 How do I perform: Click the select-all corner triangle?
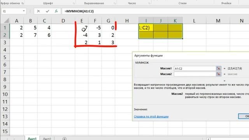click(x=6, y=21)
